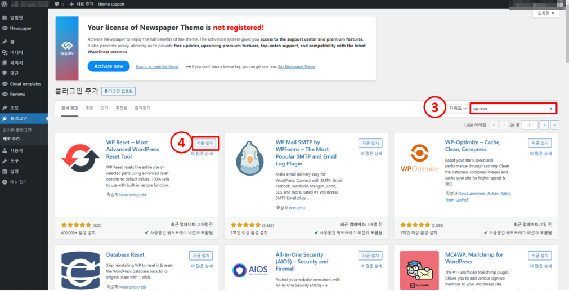
Task: Clear the plugin search field with the x icon
Action: coord(551,109)
